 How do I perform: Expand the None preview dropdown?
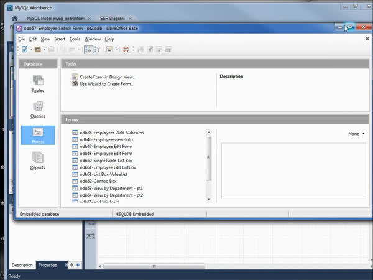point(356,134)
